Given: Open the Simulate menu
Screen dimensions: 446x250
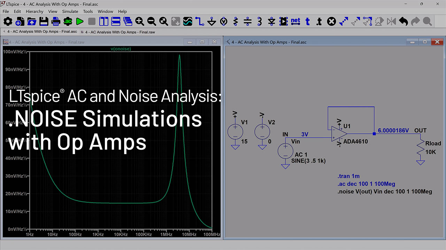Looking at the screenshot, I should point(70,11).
